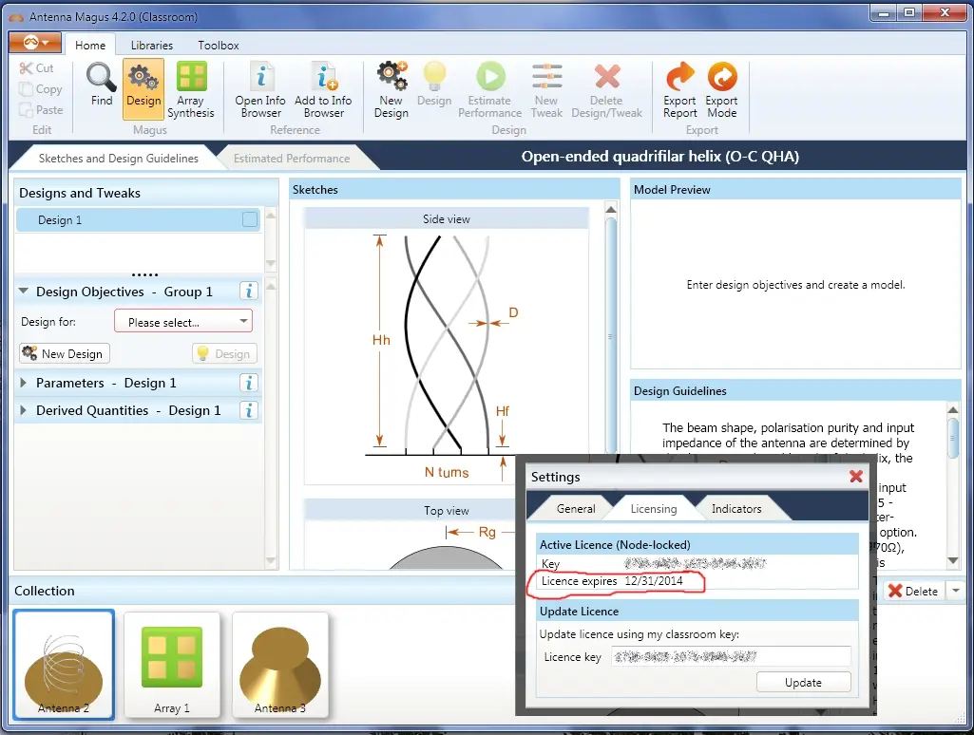
Task: Open the Indicators settings tab
Action: (736, 508)
